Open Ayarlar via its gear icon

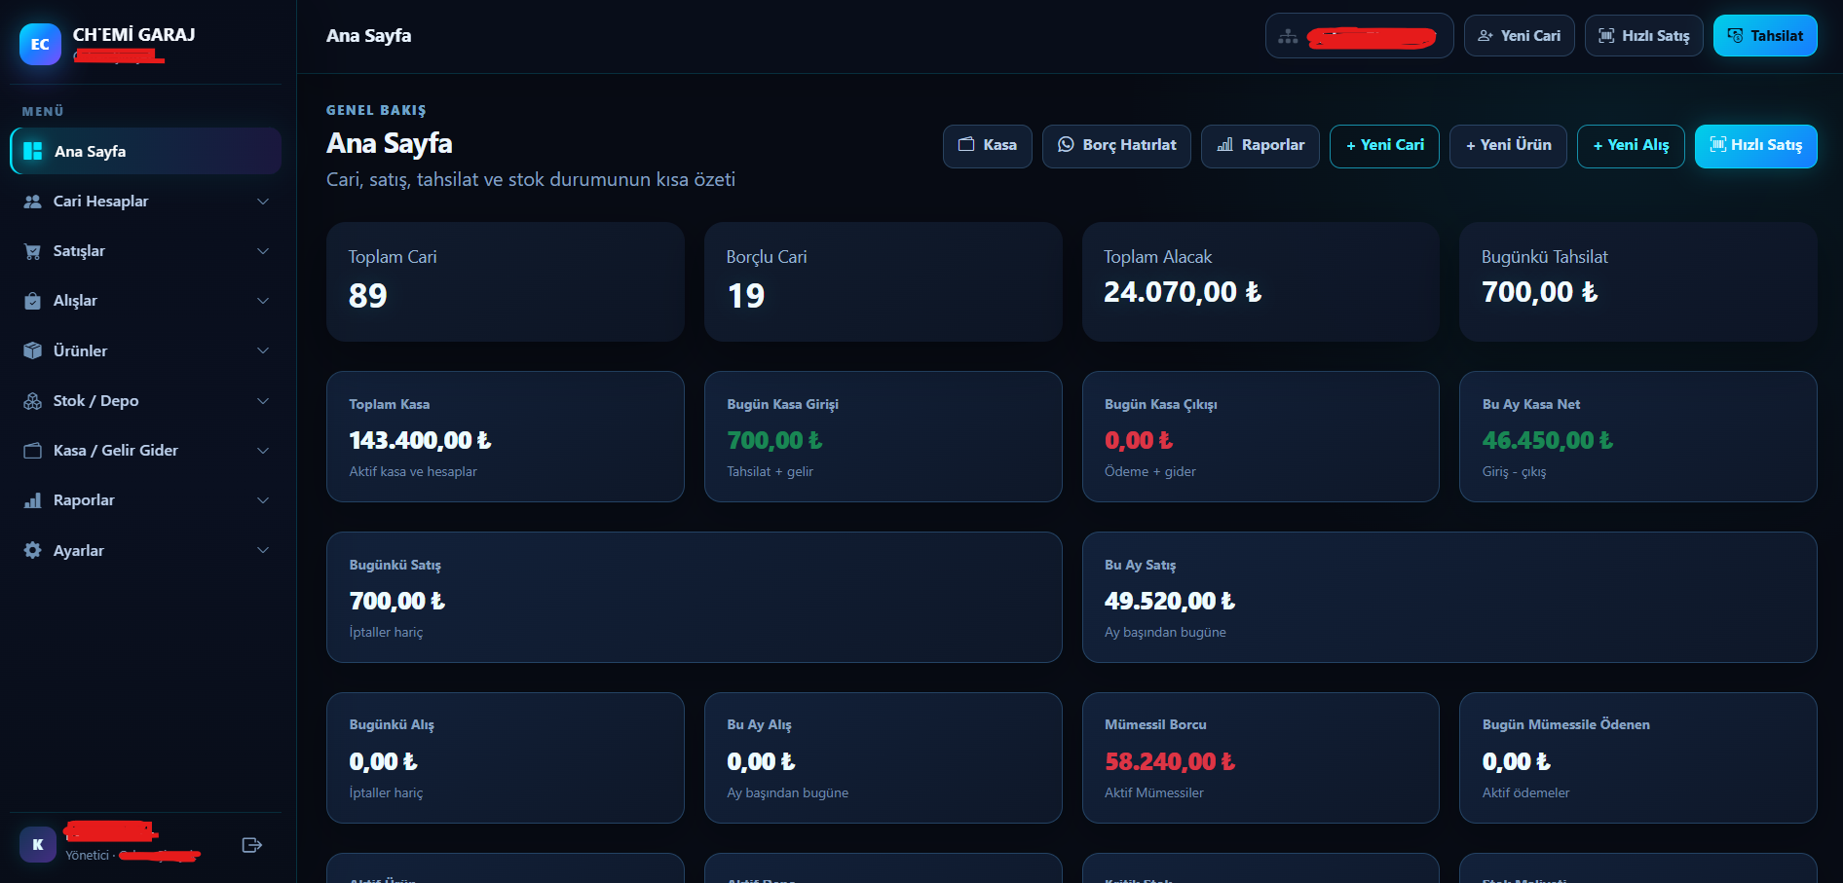pyautogui.click(x=32, y=550)
